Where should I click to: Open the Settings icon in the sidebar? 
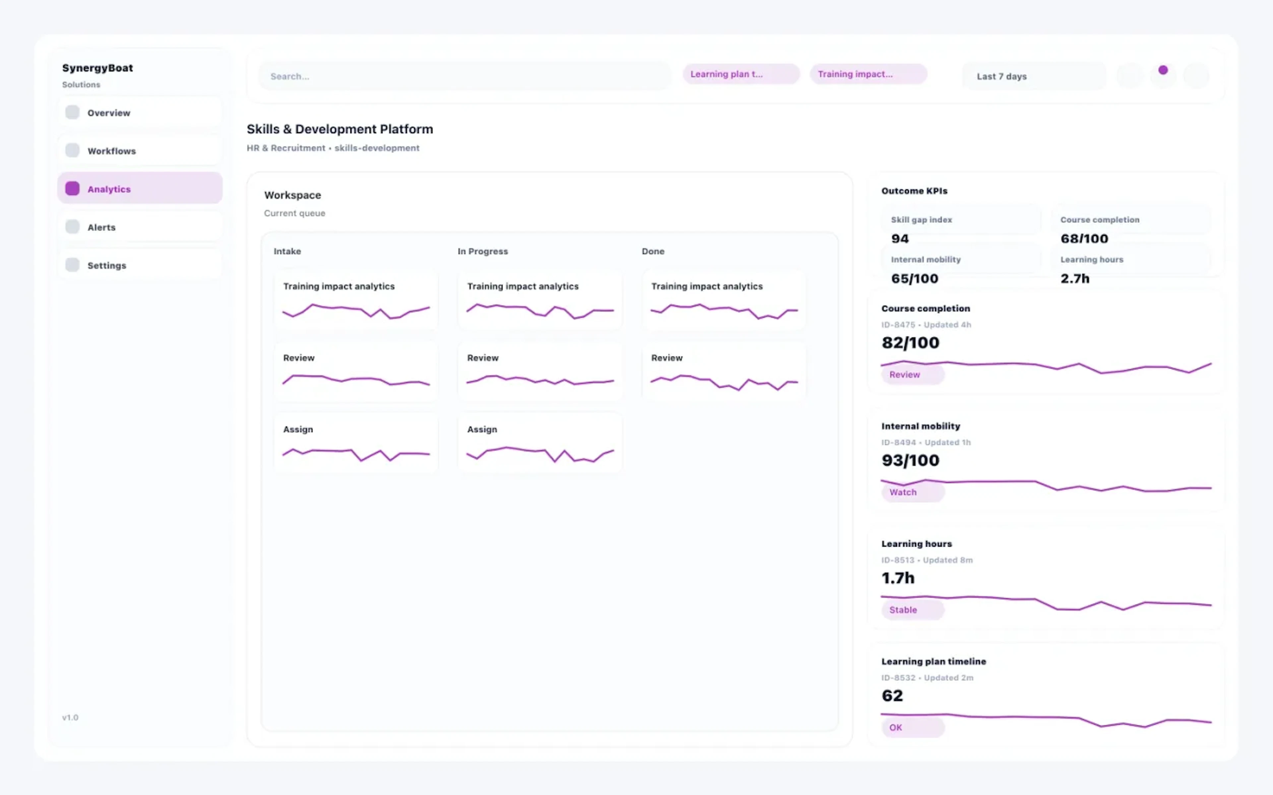point(72,264)
